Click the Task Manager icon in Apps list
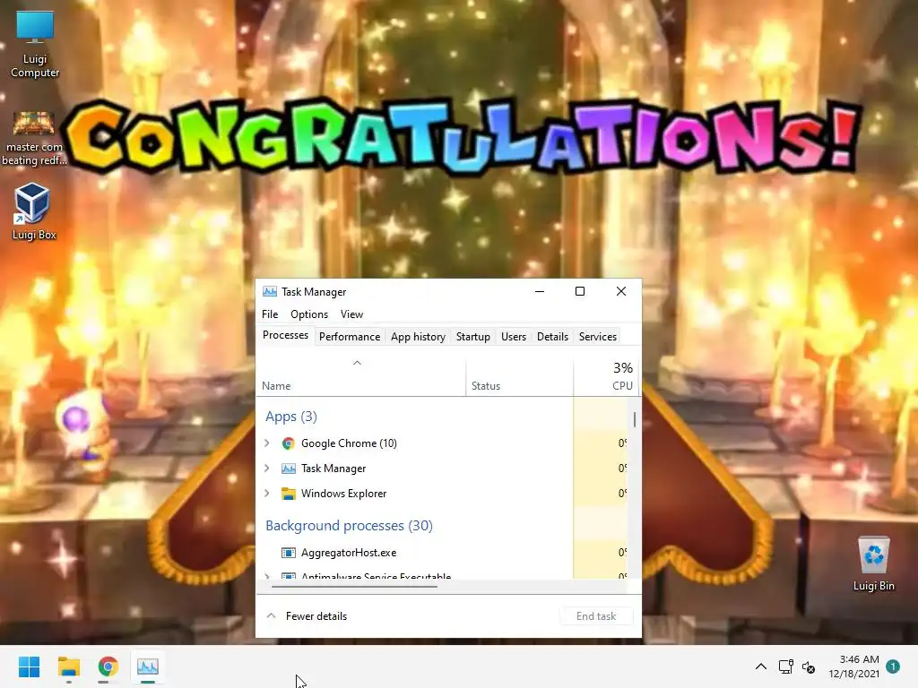 pos(288,469)
